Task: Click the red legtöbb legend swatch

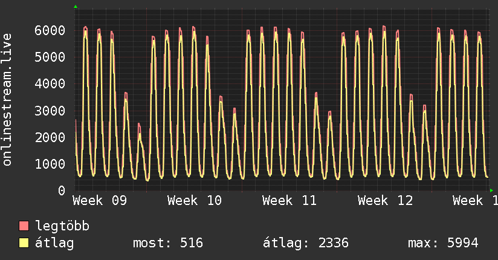Action: click(x=24, y=226)
